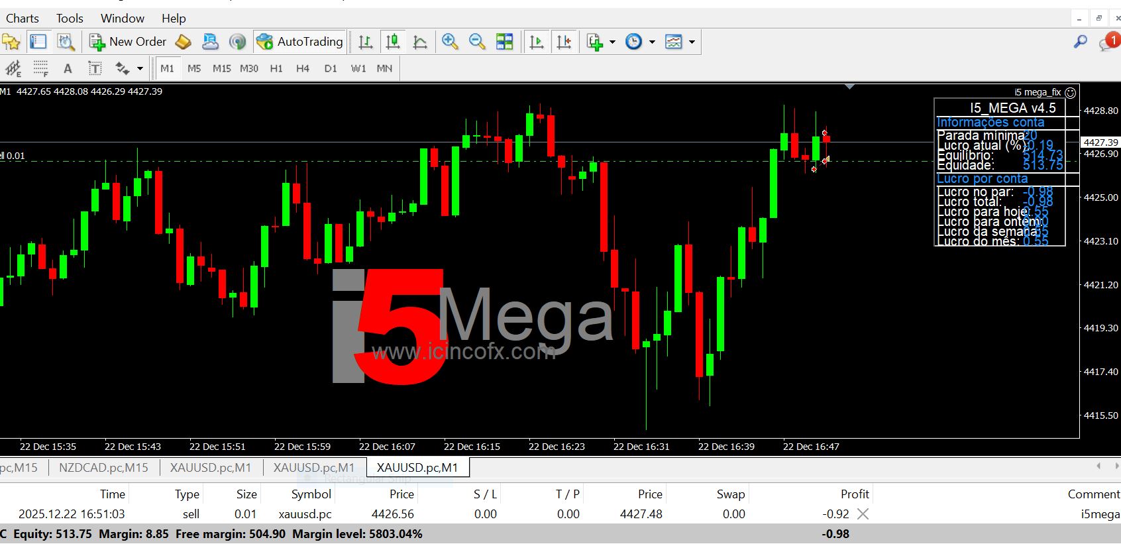Select the active XAUUSD.pc,M1 chart tab

[417, 468]
